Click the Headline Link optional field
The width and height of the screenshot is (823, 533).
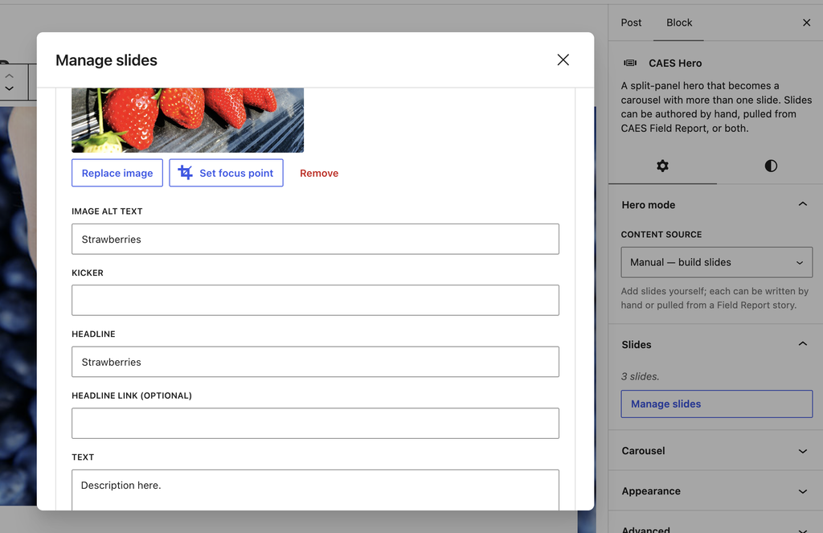point(315,423)
